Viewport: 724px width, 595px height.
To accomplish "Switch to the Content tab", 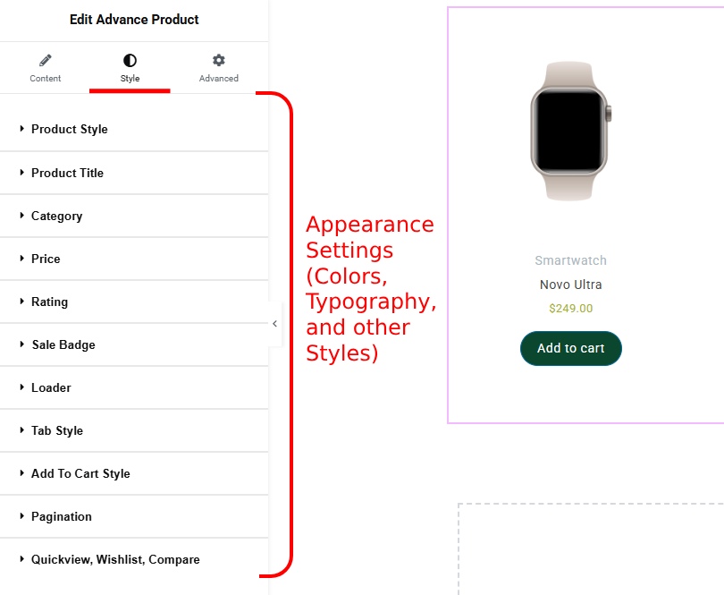I will pyautogui.click(x=45, y=70).
